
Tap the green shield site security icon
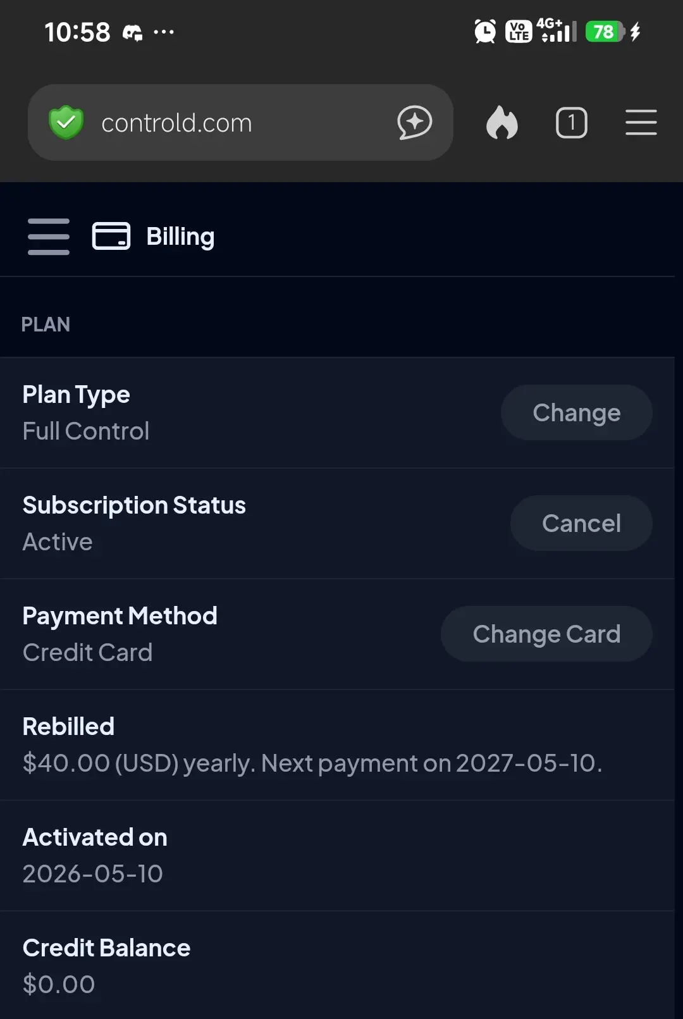pyautogui.click(x=66, y=122)
